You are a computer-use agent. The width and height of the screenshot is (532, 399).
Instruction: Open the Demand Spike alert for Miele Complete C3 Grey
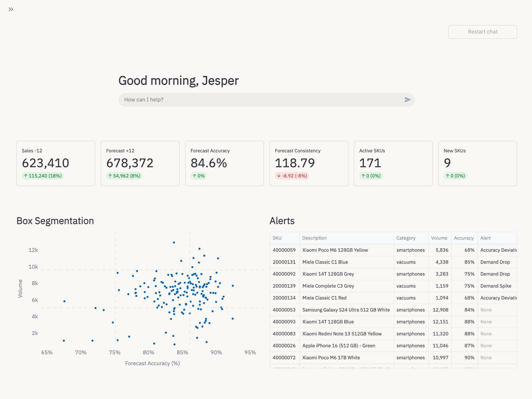coord(497,286)
